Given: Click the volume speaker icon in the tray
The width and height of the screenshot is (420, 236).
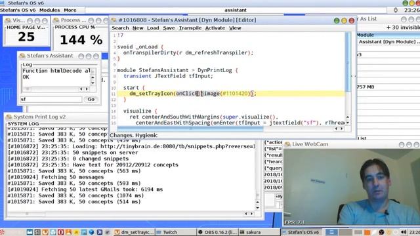Looking at the screenshot, I should pos(404,232).
